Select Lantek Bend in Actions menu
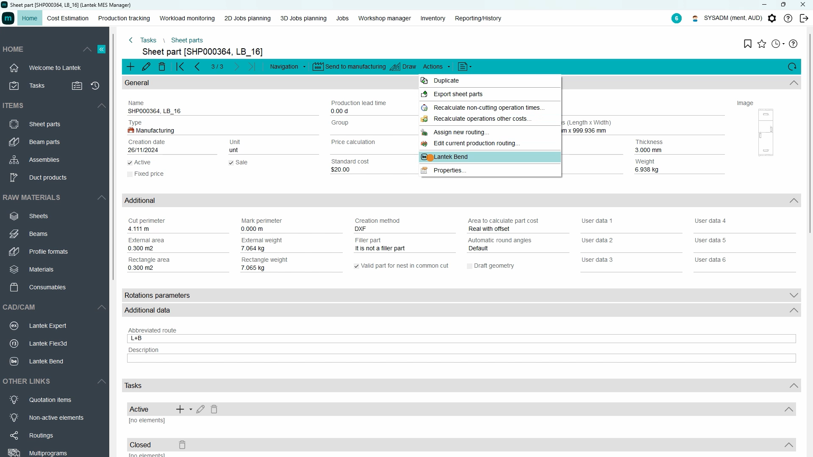813x457 pixels. click(490, 157)
